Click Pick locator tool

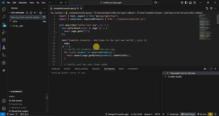point(15,101)
